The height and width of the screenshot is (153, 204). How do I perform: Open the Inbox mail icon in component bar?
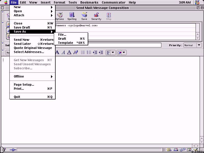pyautogui.click(x=176, y=150)
